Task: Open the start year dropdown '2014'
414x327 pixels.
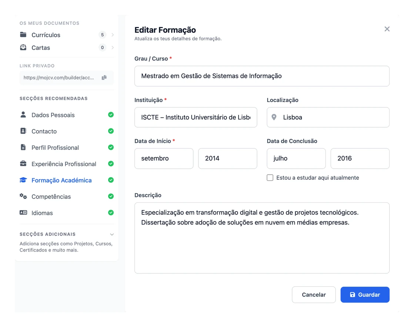Action: [228, 158]
